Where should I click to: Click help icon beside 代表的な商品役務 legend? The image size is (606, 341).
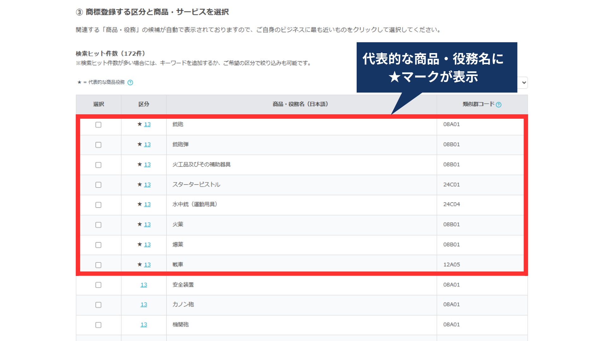[x=130, y=82]
